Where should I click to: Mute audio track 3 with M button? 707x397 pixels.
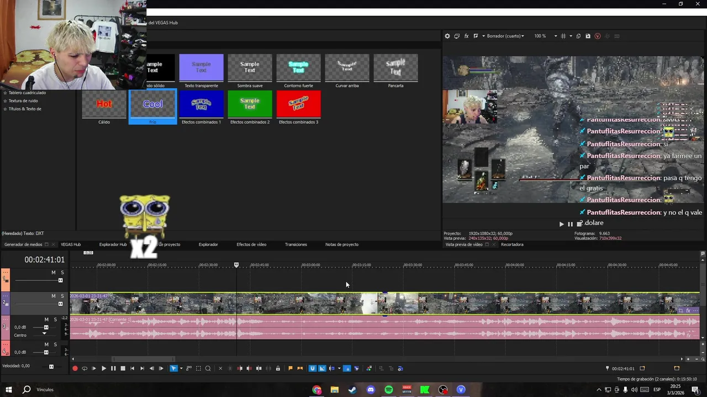pos(46,320)
